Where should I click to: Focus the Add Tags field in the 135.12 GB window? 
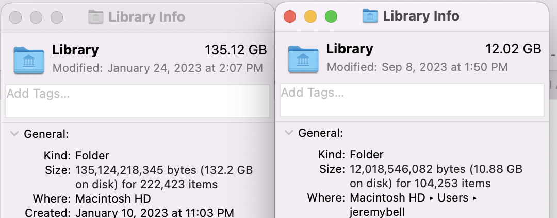[x=137, y=101]
